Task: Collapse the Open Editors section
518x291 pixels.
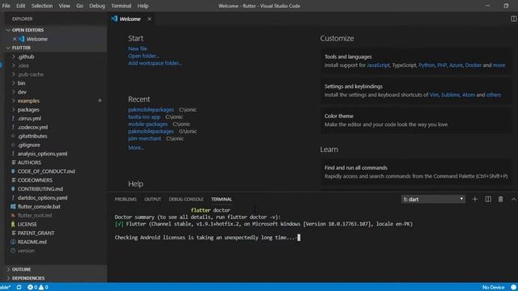Action: click(28, 30)
